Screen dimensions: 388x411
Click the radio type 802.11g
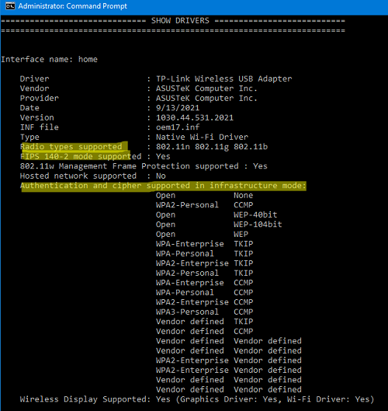point(212,147)
